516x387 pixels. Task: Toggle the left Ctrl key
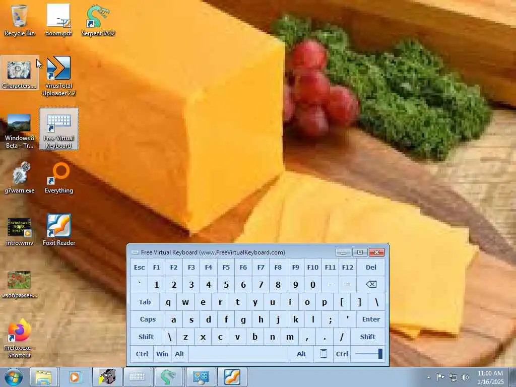coord(142,354)
